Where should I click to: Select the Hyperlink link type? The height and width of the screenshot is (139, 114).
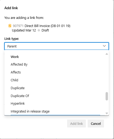[18, 103]
